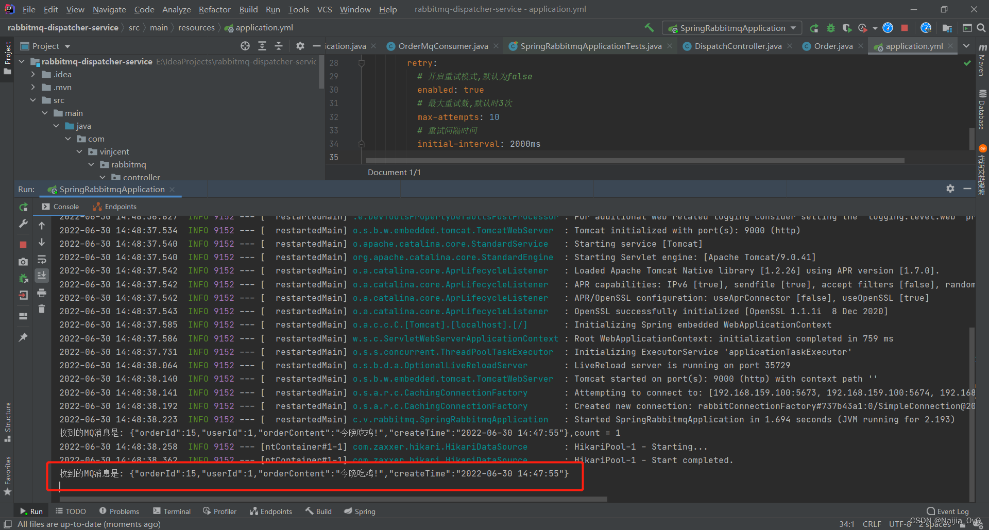Toggle scroll to end in console
The height and width of the screenshot is (530, 989).
[x=42, y=276]
